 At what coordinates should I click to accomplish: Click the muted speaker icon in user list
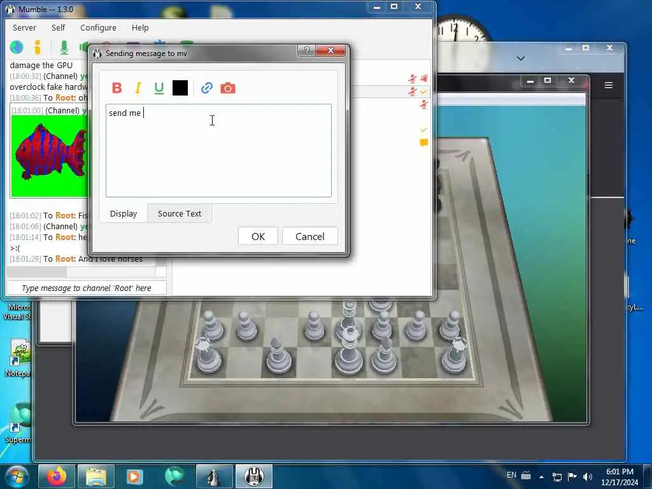pyautogui.click(x=424, y=78)
